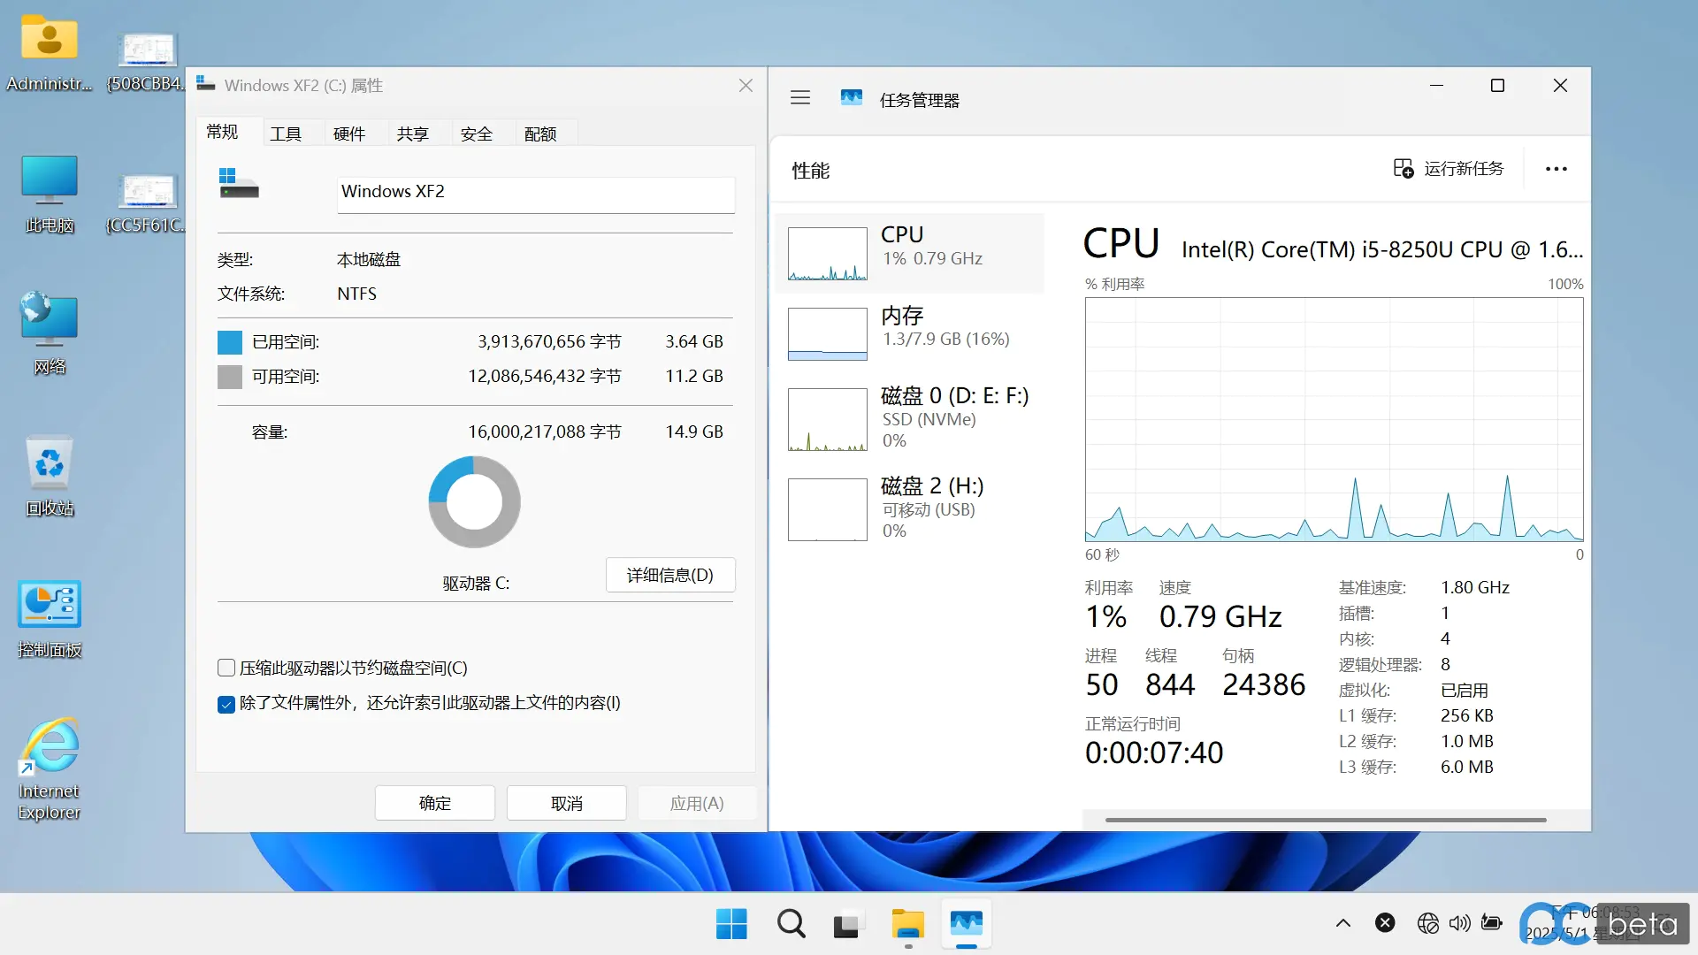The width and height of the screenshot is (1698, 955).
Task: Click the horizontal scrollbar in Task Manager
Action: point(1325,820)
